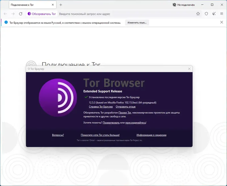The width and height of the screenshot is (227, 186).
Task: Bookmark this page with the star icon
Action: click(198, 14)
